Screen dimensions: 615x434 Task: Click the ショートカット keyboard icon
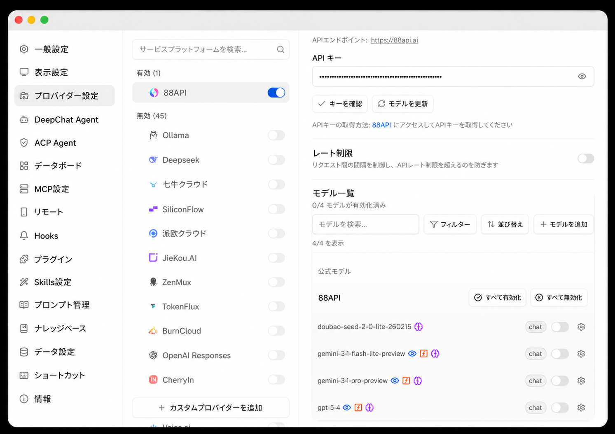tap(24, 375)
